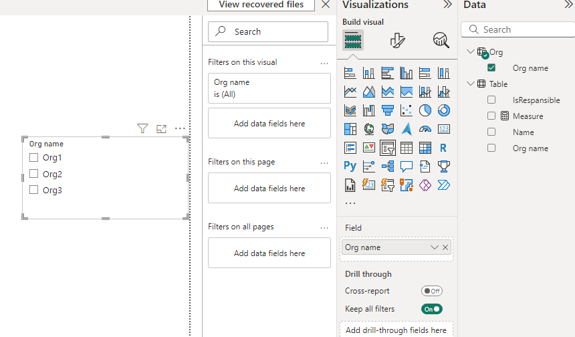Insert a Donut chart visual
The width and height of the screenshot is (575, 337).
444,110
